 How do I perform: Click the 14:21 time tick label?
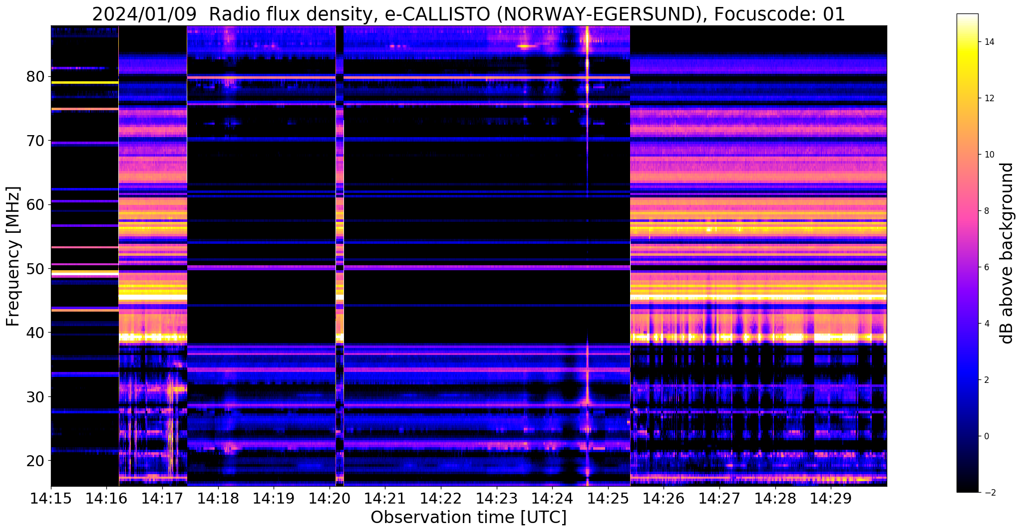[385, 498]
